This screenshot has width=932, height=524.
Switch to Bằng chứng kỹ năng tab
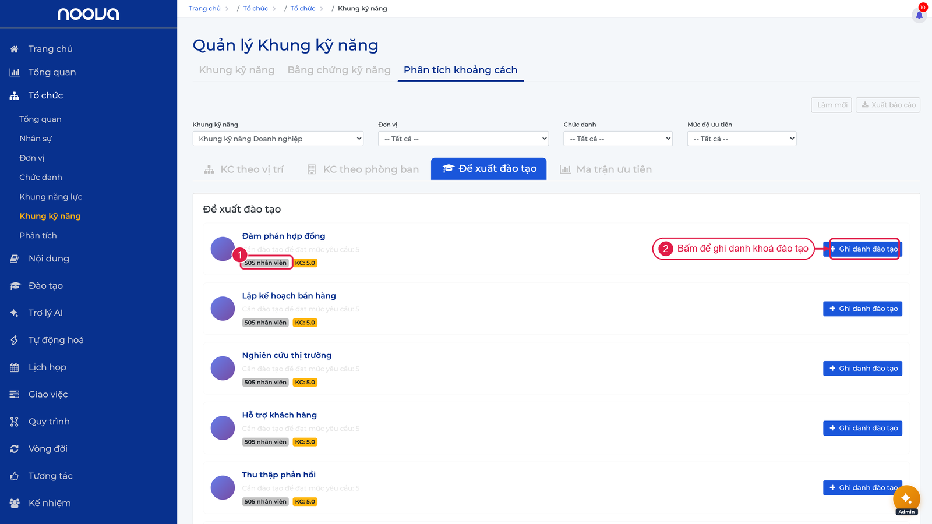pyautogui.click(x=339, y=70)
